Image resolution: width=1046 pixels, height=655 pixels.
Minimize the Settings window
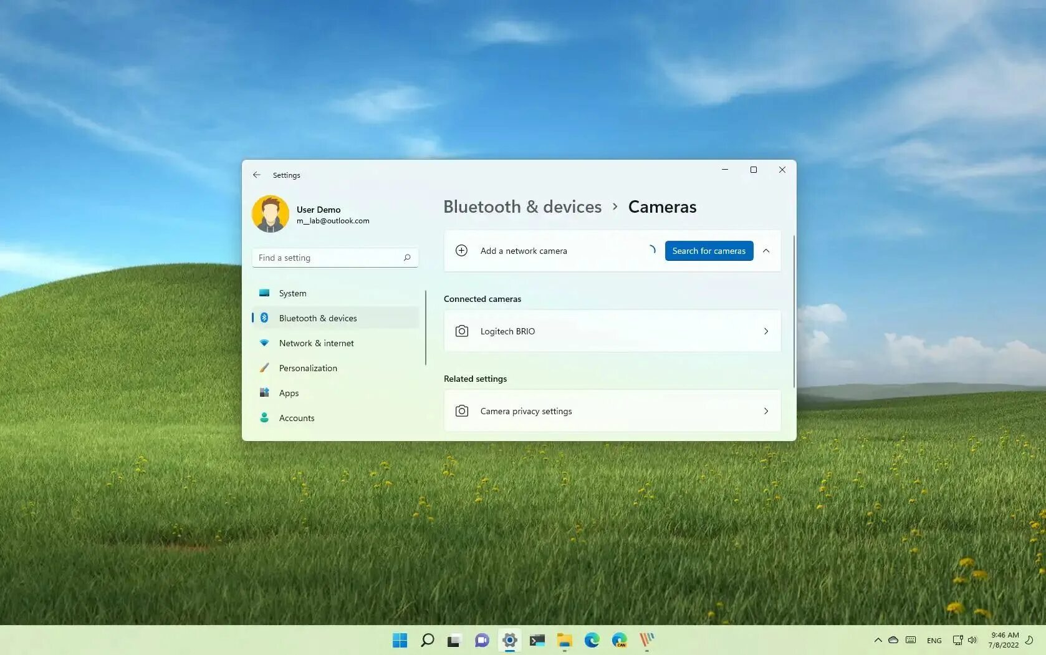725,170
